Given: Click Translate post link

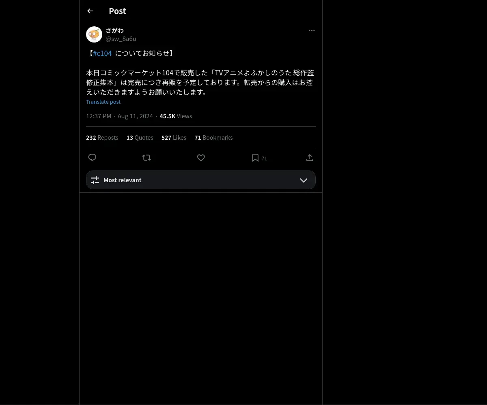Looking at the screenshot, I should (103, 102).
